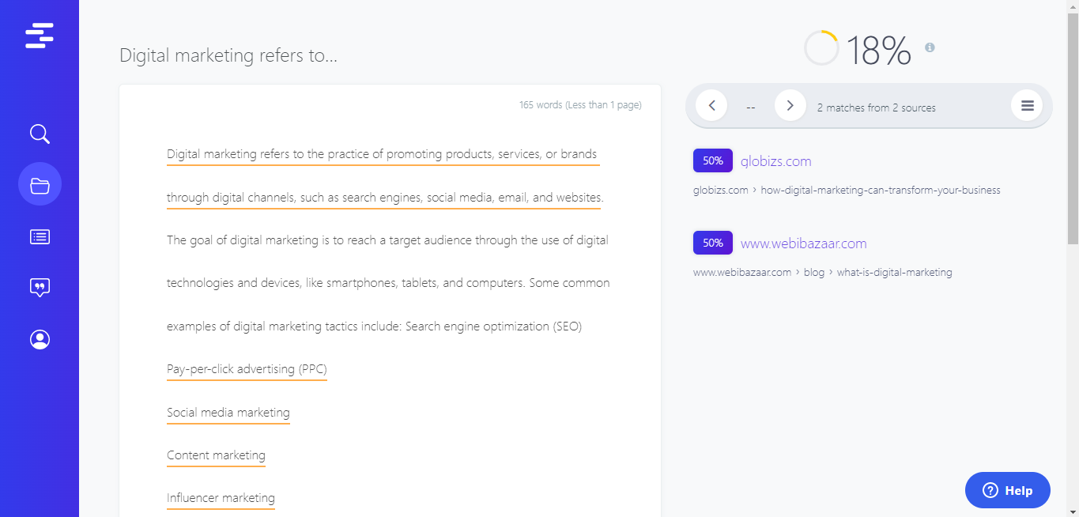The height and width of the screenshot is (517, 1079).
Task: Open the www.webibazaar.com source link
Action: (803, 243)
